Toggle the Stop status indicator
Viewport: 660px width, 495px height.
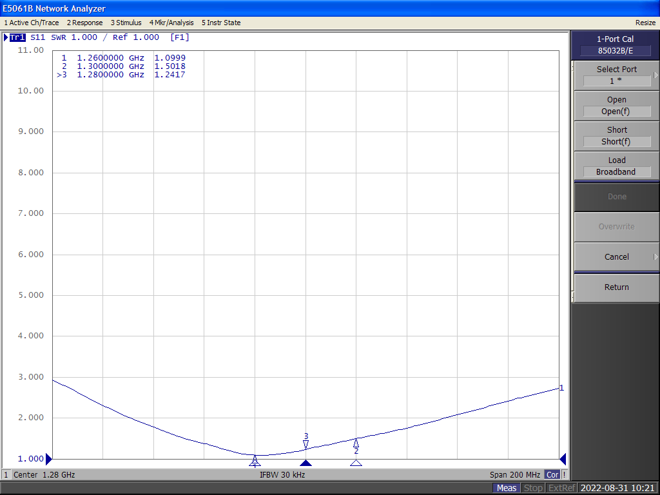[532, 488]
